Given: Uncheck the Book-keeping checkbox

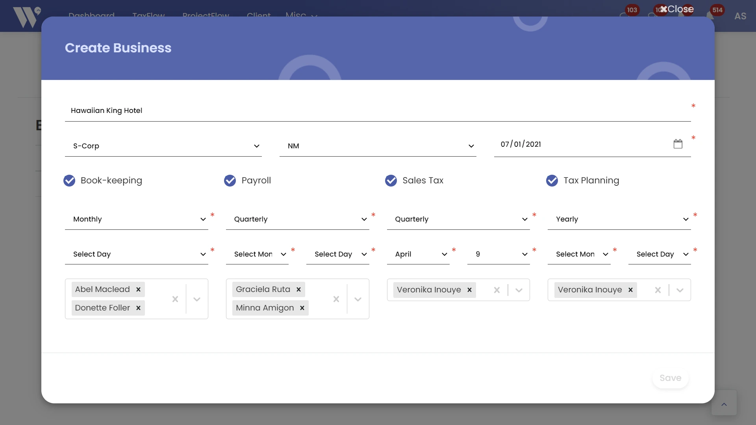Looking at the screenshot, I should coord(69,181).
